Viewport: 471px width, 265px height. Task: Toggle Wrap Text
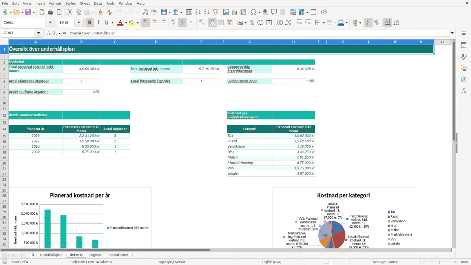202,23
